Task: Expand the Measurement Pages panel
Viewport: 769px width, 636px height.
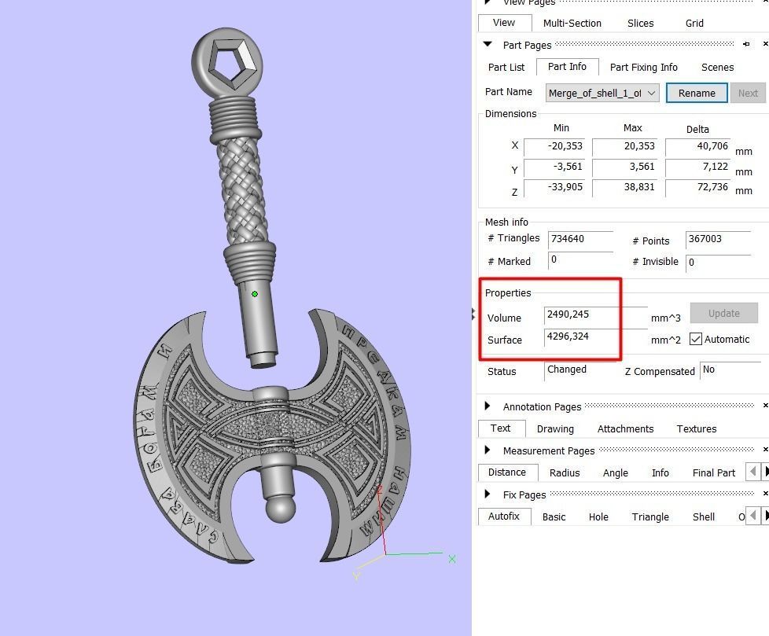Action: pyautogui.click(x=487, y=450)
